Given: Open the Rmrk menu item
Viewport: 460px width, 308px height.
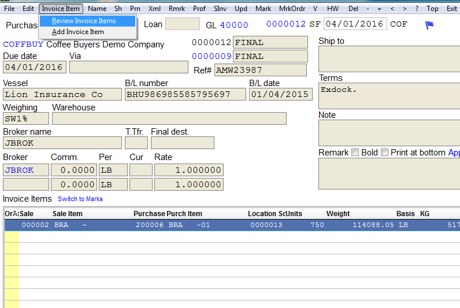Looking at the screenshot, I should pos(177,9).
